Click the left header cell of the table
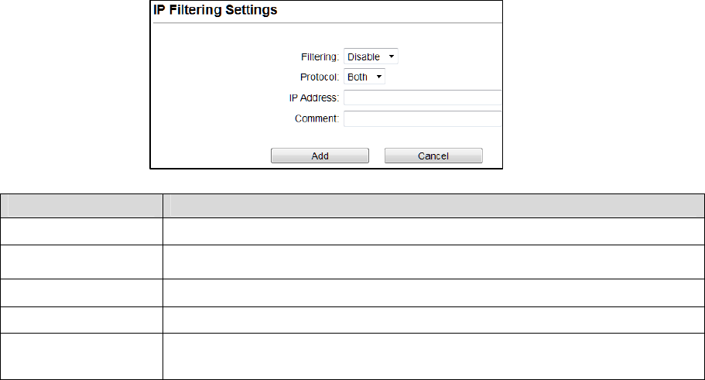The height and width of the screenshot is (380, 705). click(x=82, y=206)
